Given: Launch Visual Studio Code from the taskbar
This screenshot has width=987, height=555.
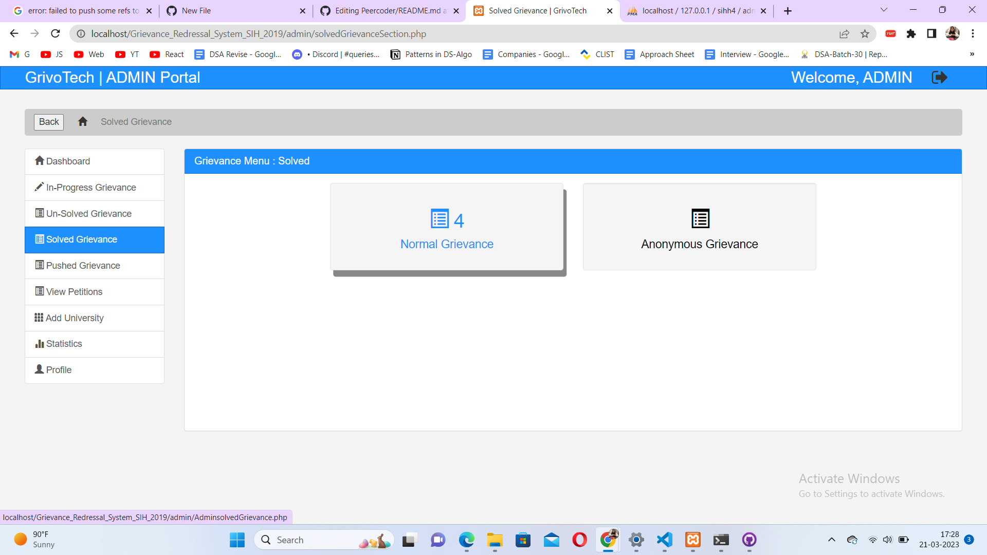Looking at the screenshot, I should point(664,540).
